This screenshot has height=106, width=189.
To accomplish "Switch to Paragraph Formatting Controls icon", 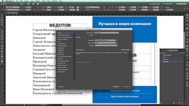I will 3,10.
